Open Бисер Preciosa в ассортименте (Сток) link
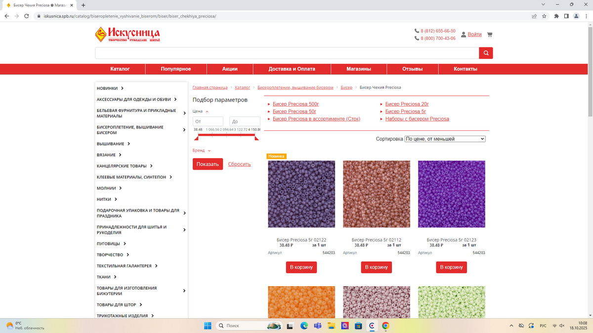 316,119
